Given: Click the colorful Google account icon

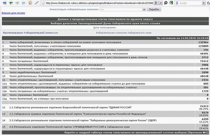Looking at the screenshot, I should pyautogui.click(x=171, y=3).
